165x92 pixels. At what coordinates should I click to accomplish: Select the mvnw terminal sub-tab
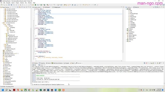42,65
